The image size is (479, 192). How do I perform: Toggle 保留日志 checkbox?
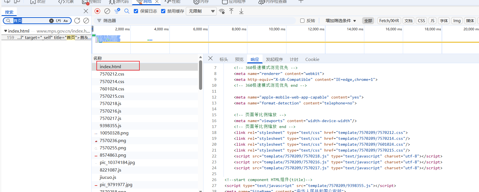pos(136,11)
